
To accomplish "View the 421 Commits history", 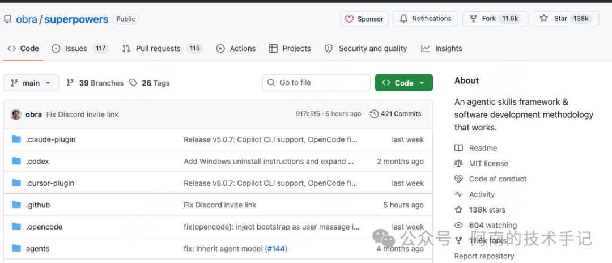I will pyautogui.click(x=396, y=114).
